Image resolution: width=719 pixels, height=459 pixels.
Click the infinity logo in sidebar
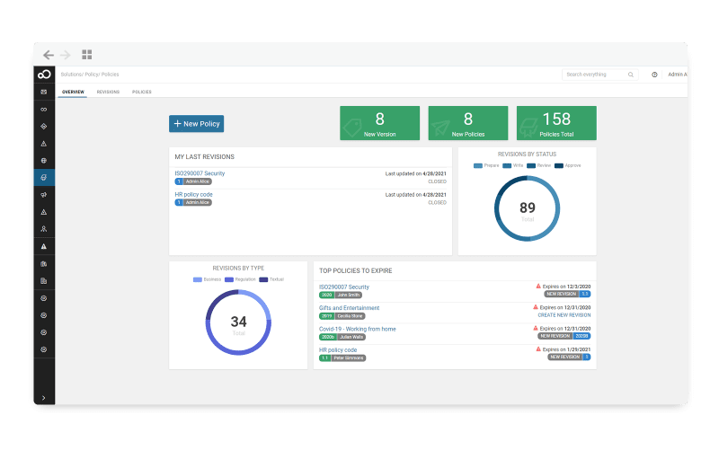click(44, 75)
